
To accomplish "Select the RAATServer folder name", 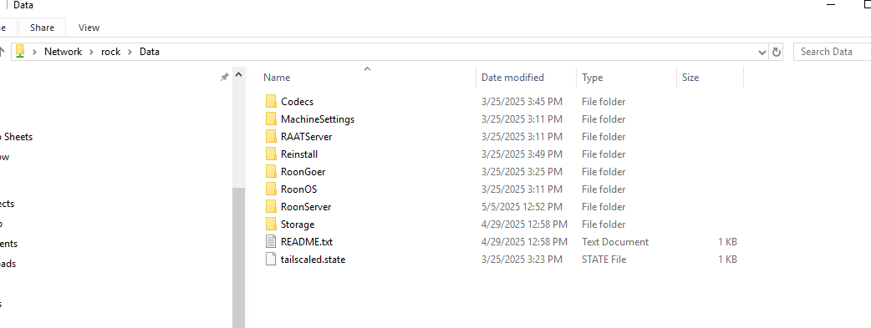I will click(307, 137).
